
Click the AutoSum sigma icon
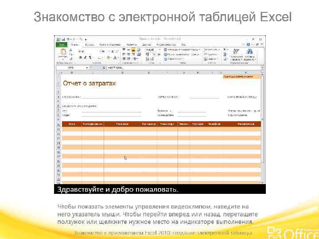click(x=225, y=50)
